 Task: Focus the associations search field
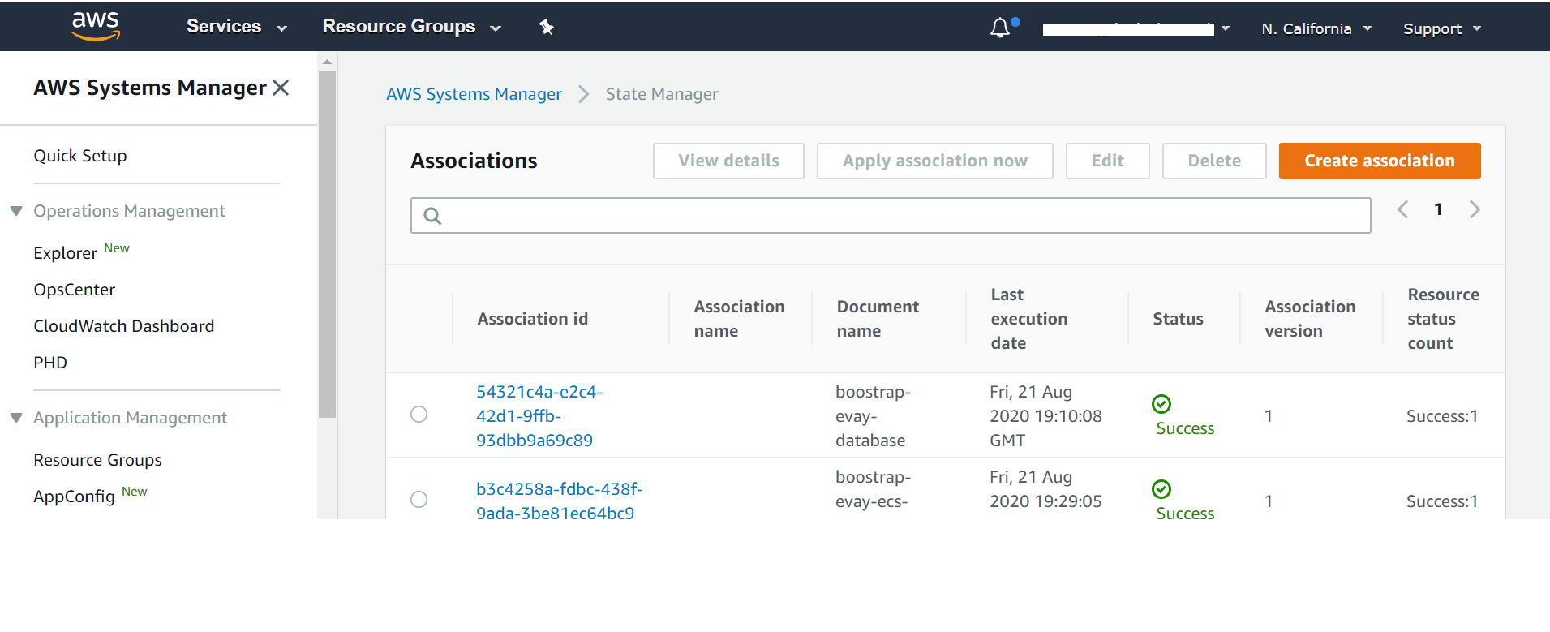click(x=891, y=216)
